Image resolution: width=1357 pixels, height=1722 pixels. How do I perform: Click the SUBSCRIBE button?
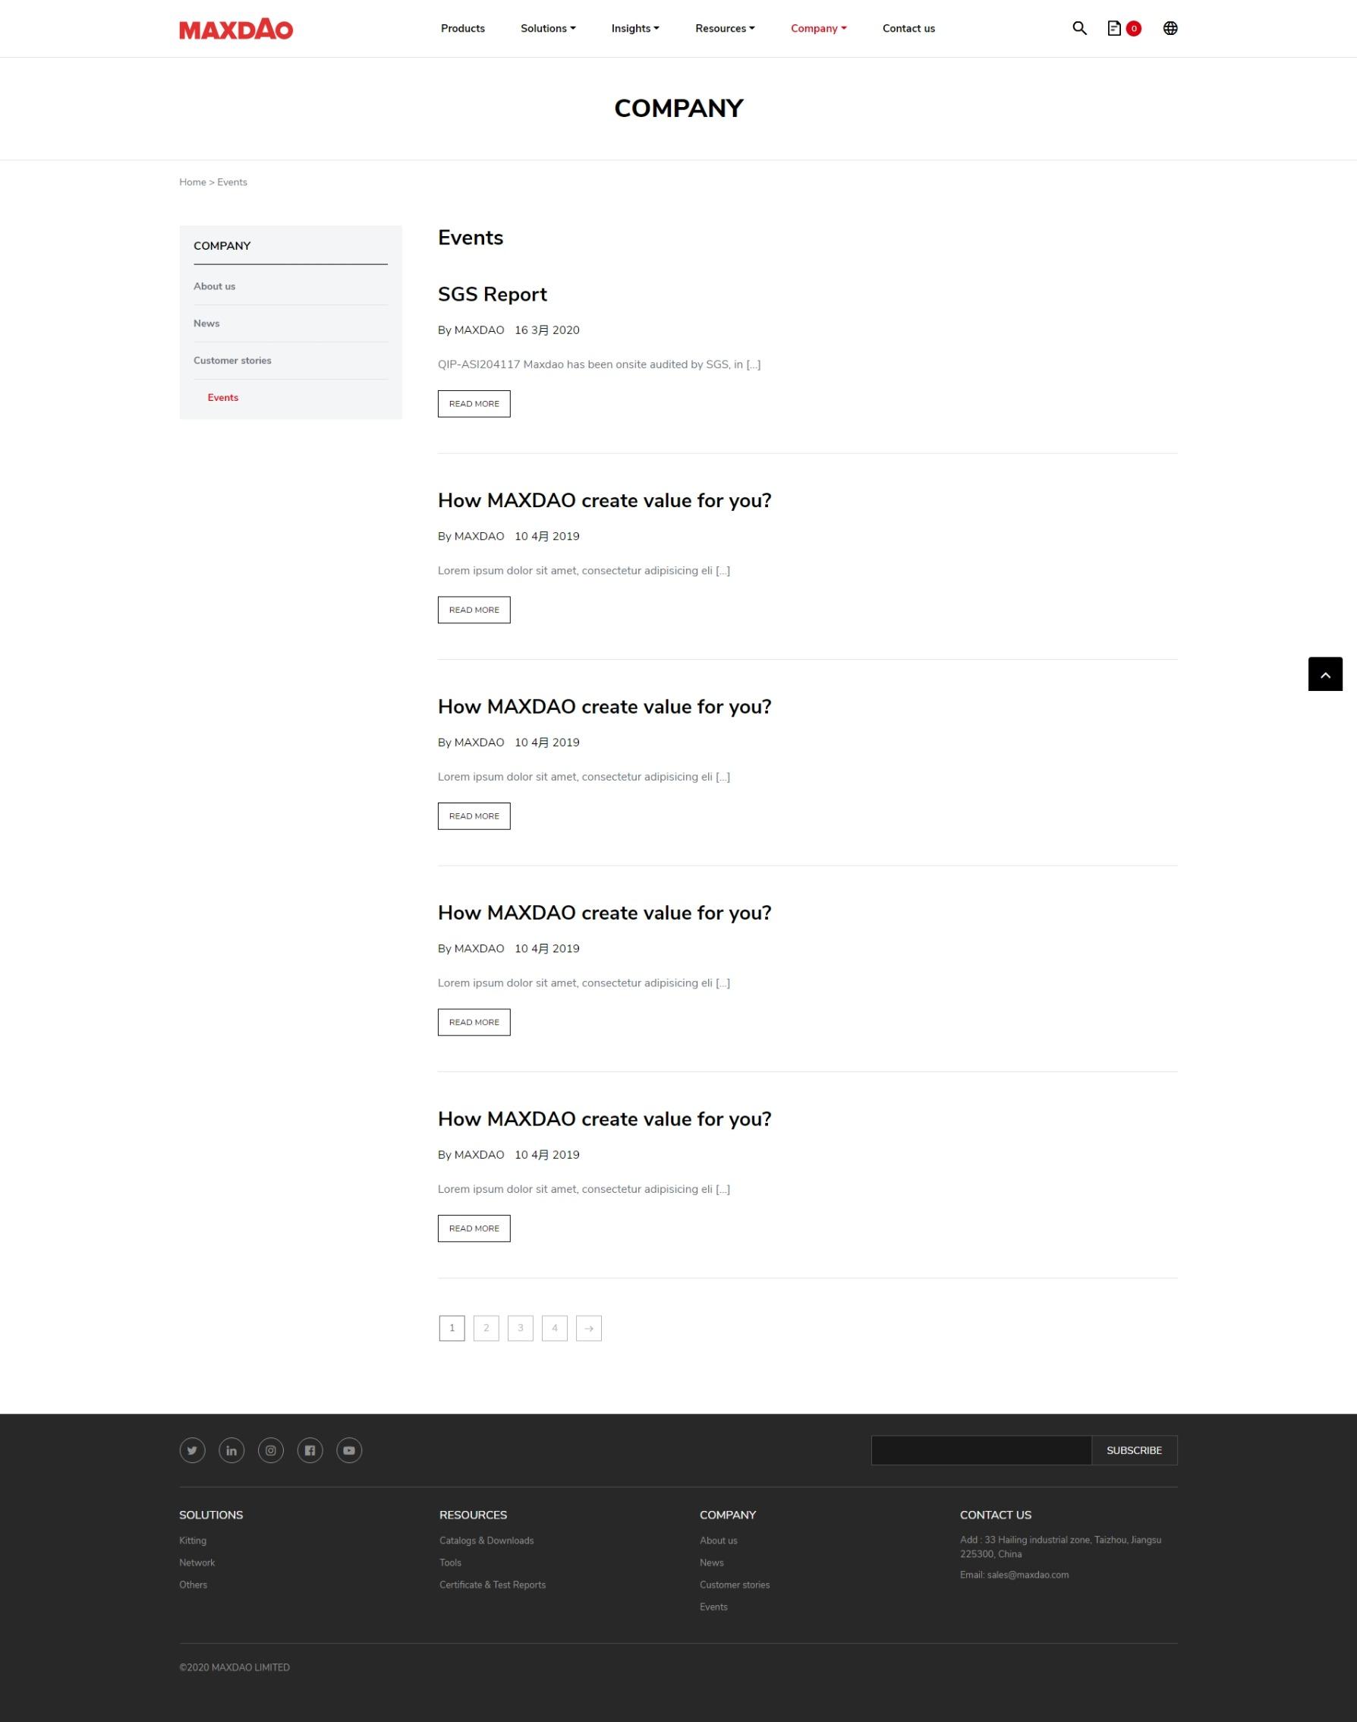click(1134, 1450)
